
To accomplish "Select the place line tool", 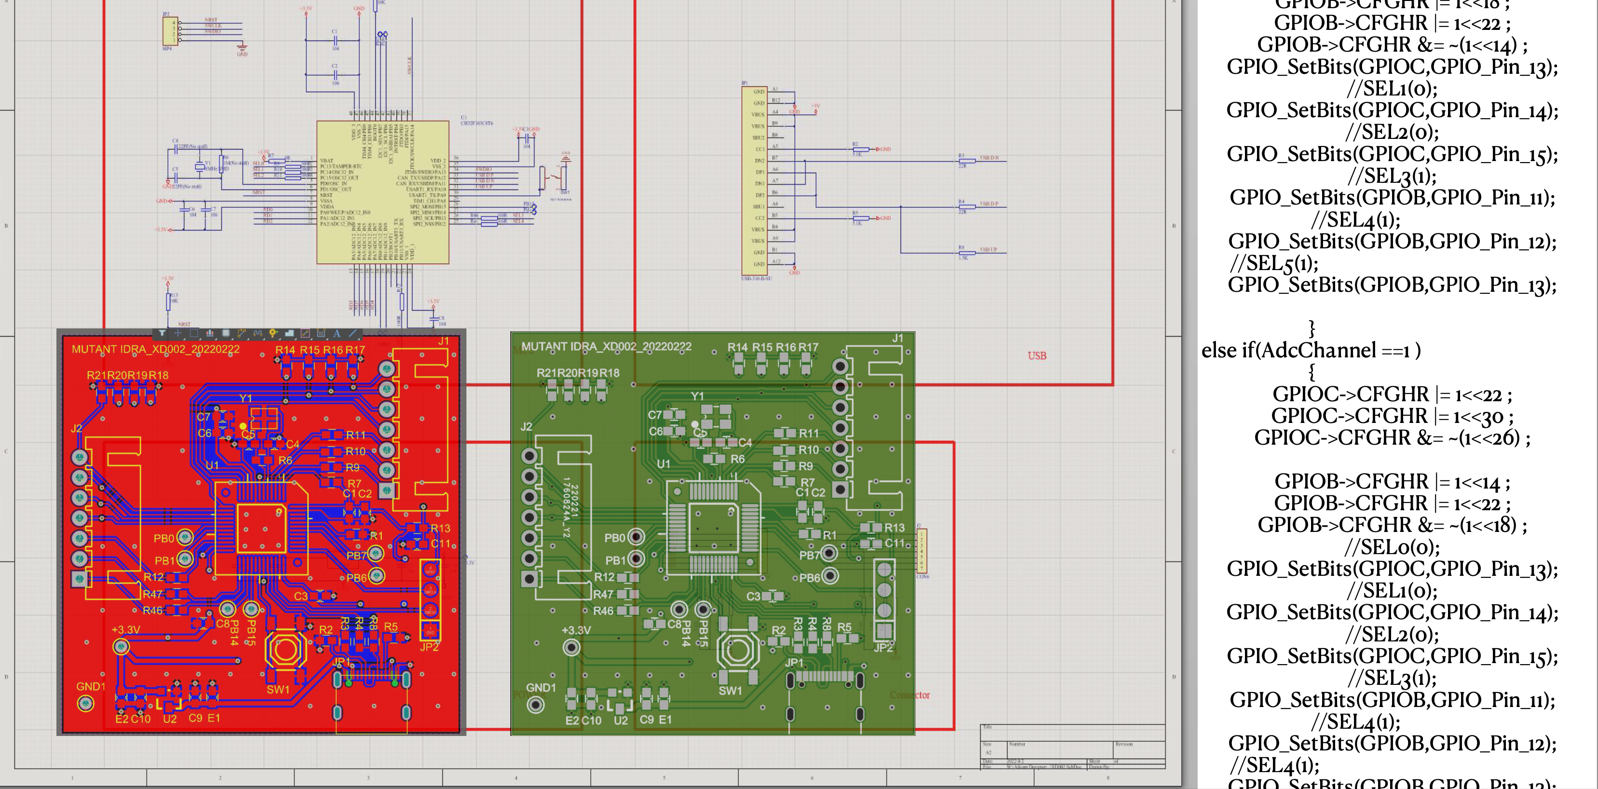I will tap(353, 333).
